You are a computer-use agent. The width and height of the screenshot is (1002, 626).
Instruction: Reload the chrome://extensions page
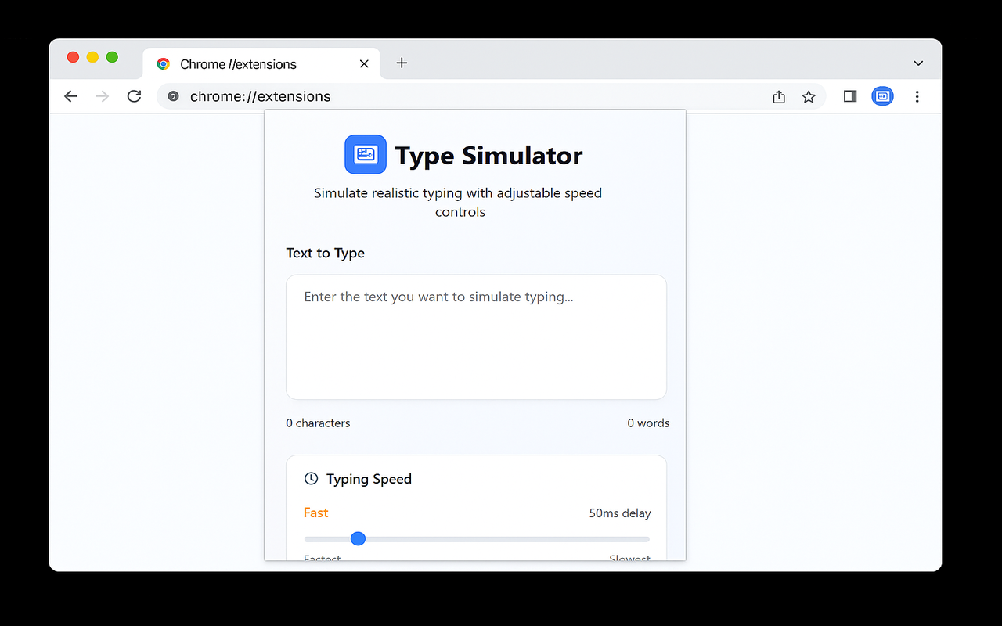(134, 95)
